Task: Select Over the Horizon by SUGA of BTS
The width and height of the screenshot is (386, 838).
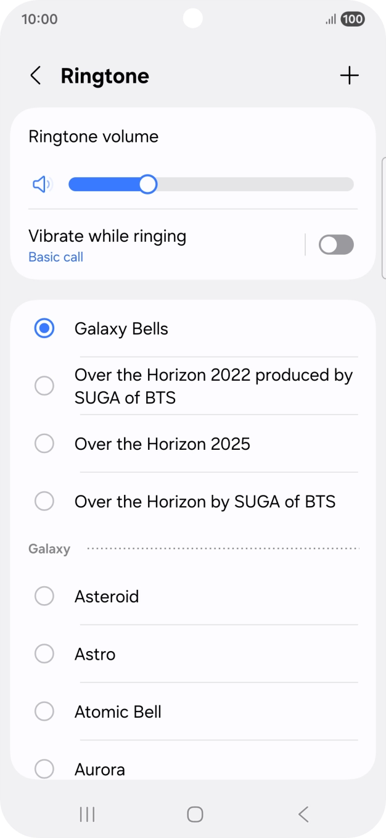Action: pyautogui.click(x=44, y=501)
